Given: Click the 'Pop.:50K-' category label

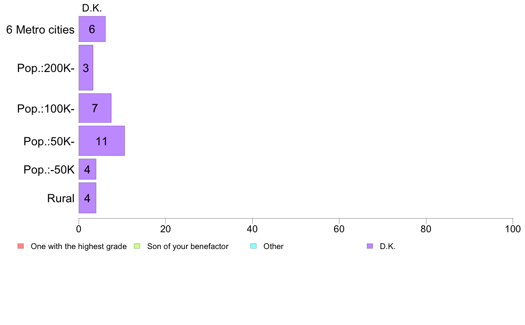Looking at the screenshot, I should (x=49, y=142).
